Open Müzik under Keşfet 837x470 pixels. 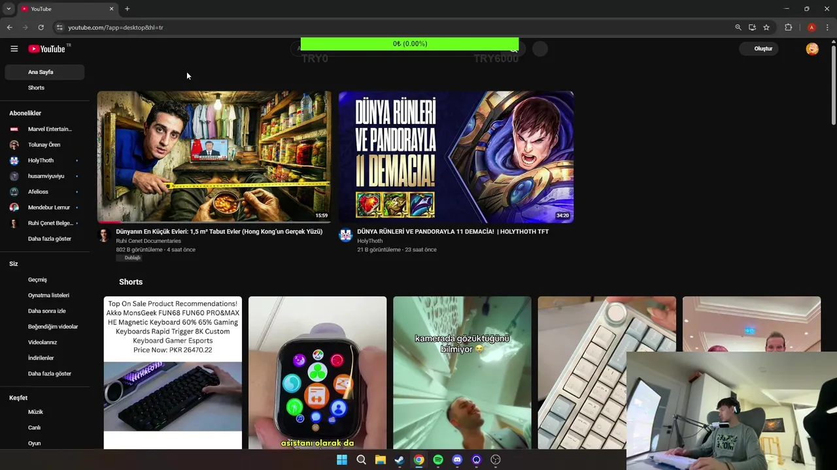click(45, 412)
